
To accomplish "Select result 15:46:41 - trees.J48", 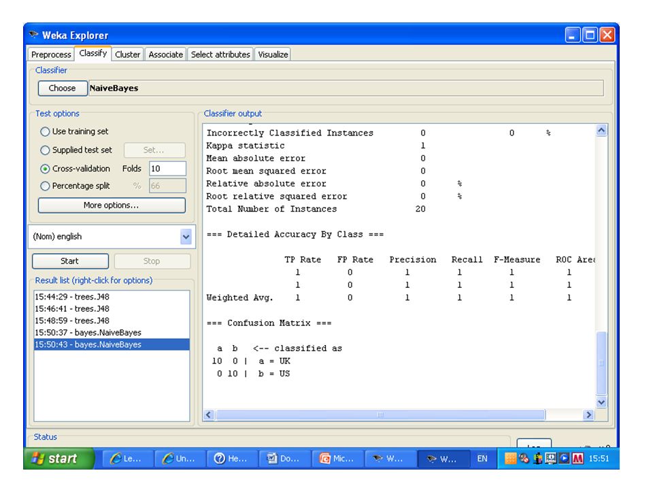I will pos(112,309).
